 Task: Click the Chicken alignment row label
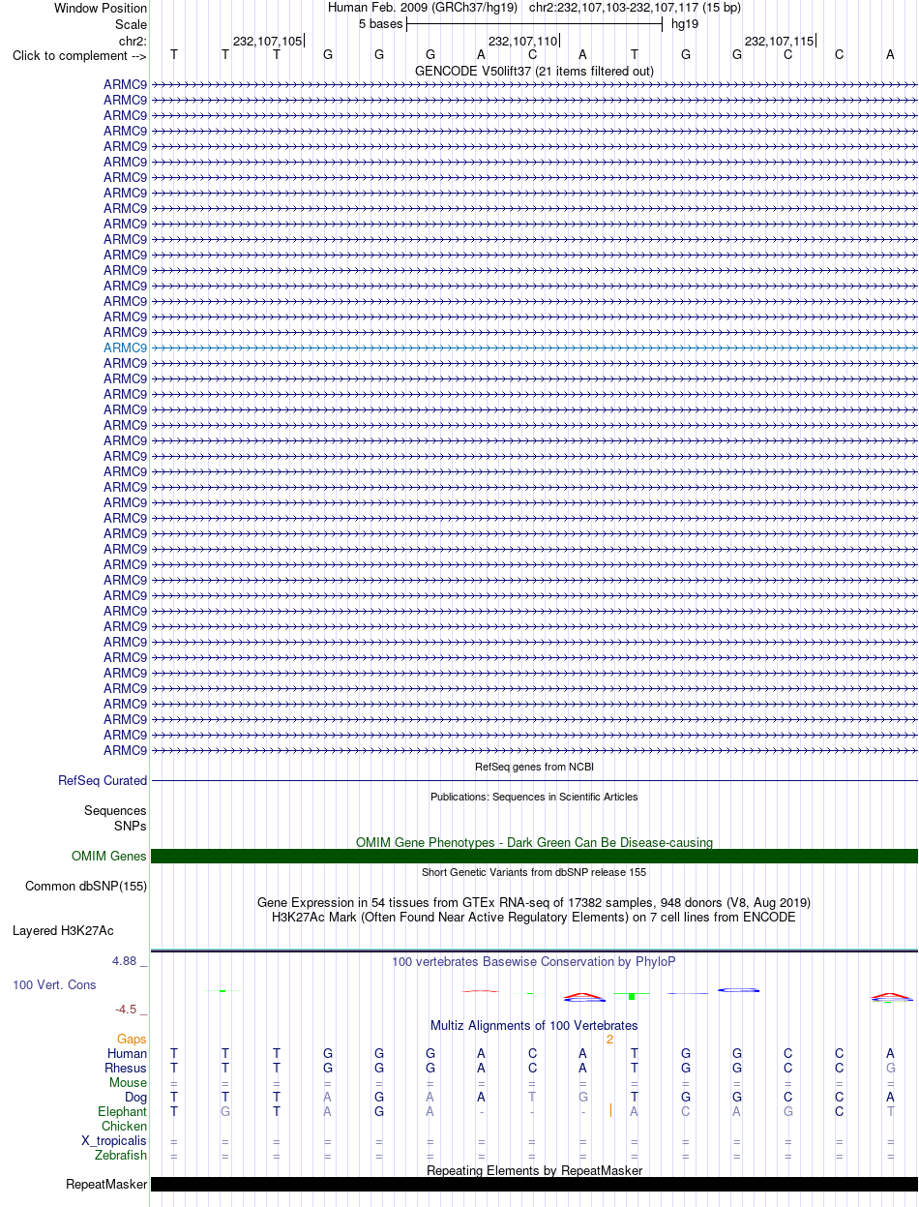coord(124,1127)
